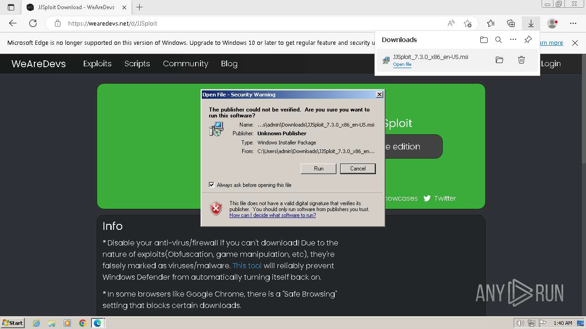Open the Favorites list icon
The width and height of the screenshot is (586, 329).
pyautogui.click(x=491, y=23)
